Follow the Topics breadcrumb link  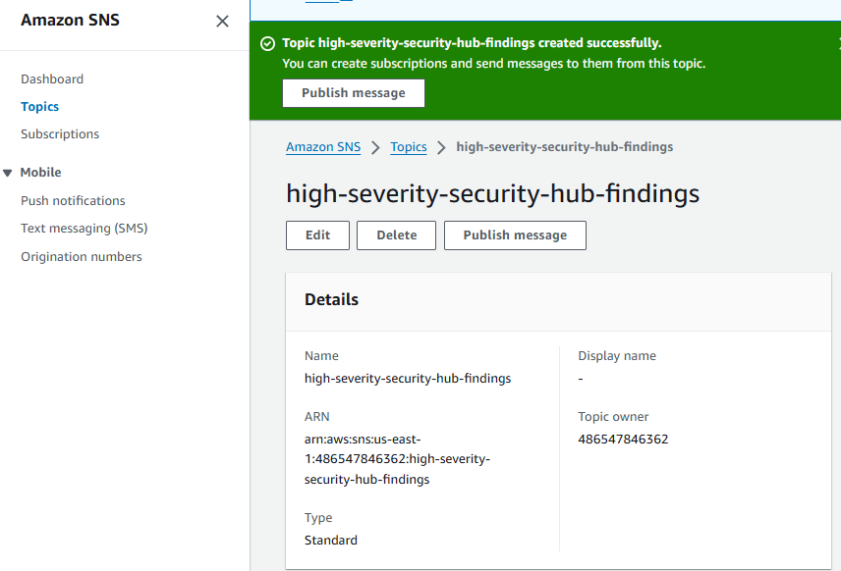click(x=409, y=147)
